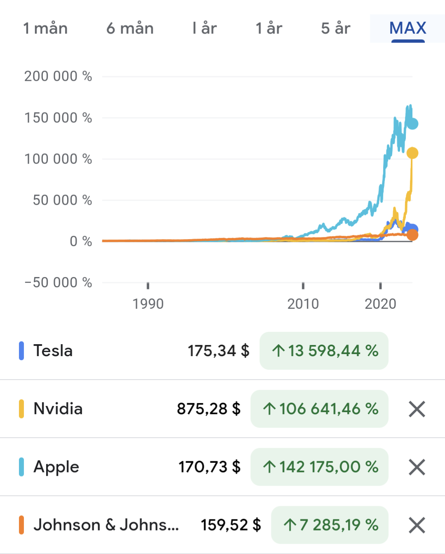
Task: Click Johnson & Johnson's 7 285,19 % badge
Action: click(x=330, y=525)
